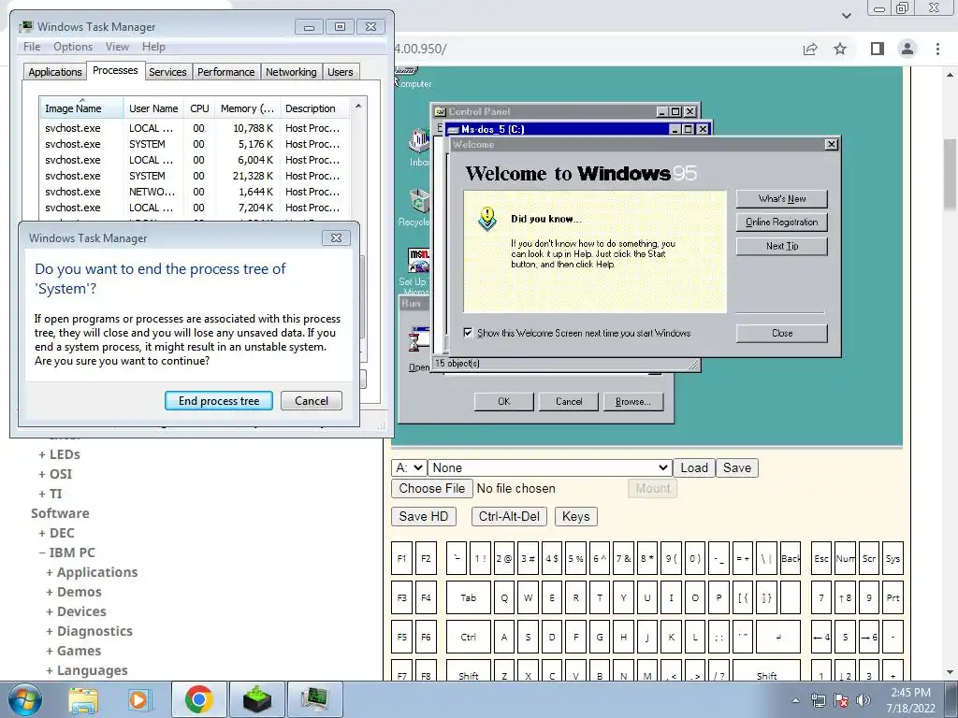Switch to the Users tab
Screen dimensions: 958x718
(x=341, y=72)
